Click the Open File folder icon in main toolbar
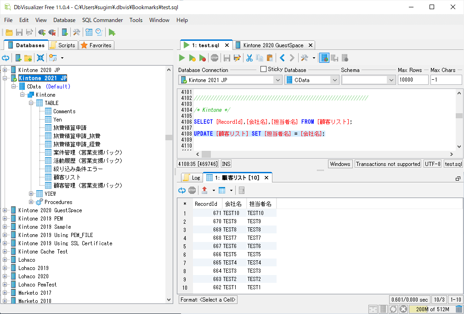The image size is (464, 314). (x=9, y=32)
